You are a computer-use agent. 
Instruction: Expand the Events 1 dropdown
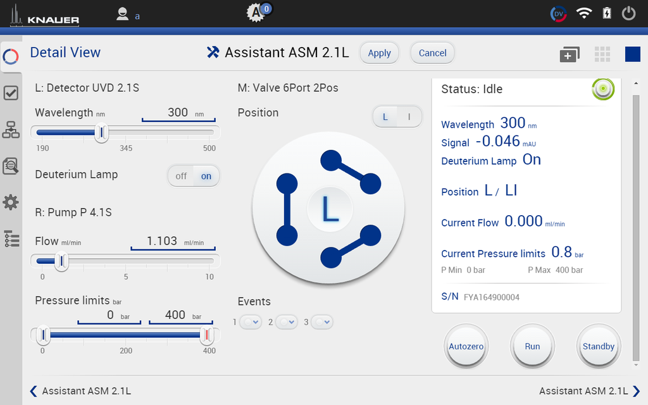coord(251,321)
